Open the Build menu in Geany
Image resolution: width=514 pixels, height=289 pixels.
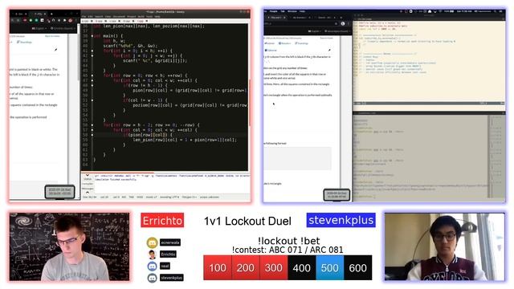pyautogui.click(x=141, y=16)
